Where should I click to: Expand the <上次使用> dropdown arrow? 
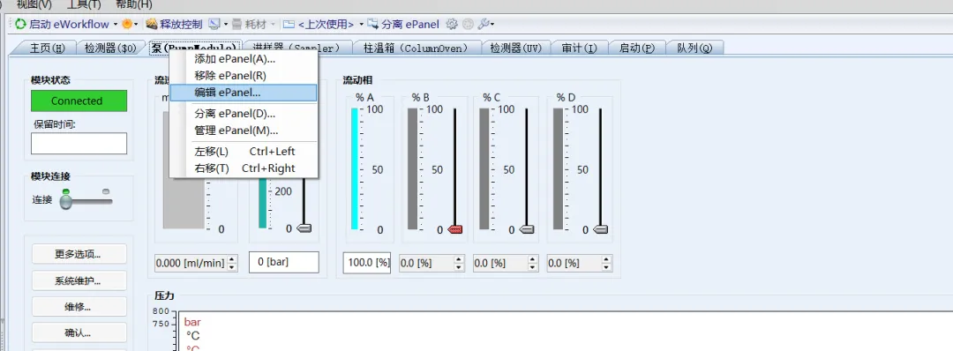[x=361, y=25]
